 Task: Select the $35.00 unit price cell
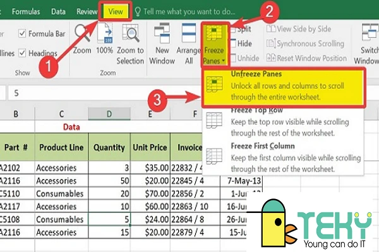[x=150, y=168]
